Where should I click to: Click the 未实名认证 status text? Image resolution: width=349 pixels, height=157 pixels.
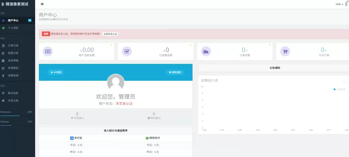pyautogui.click(x=124, y=104)
